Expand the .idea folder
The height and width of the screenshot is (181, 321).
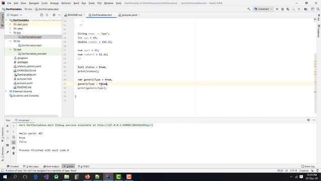coord(10,29)
